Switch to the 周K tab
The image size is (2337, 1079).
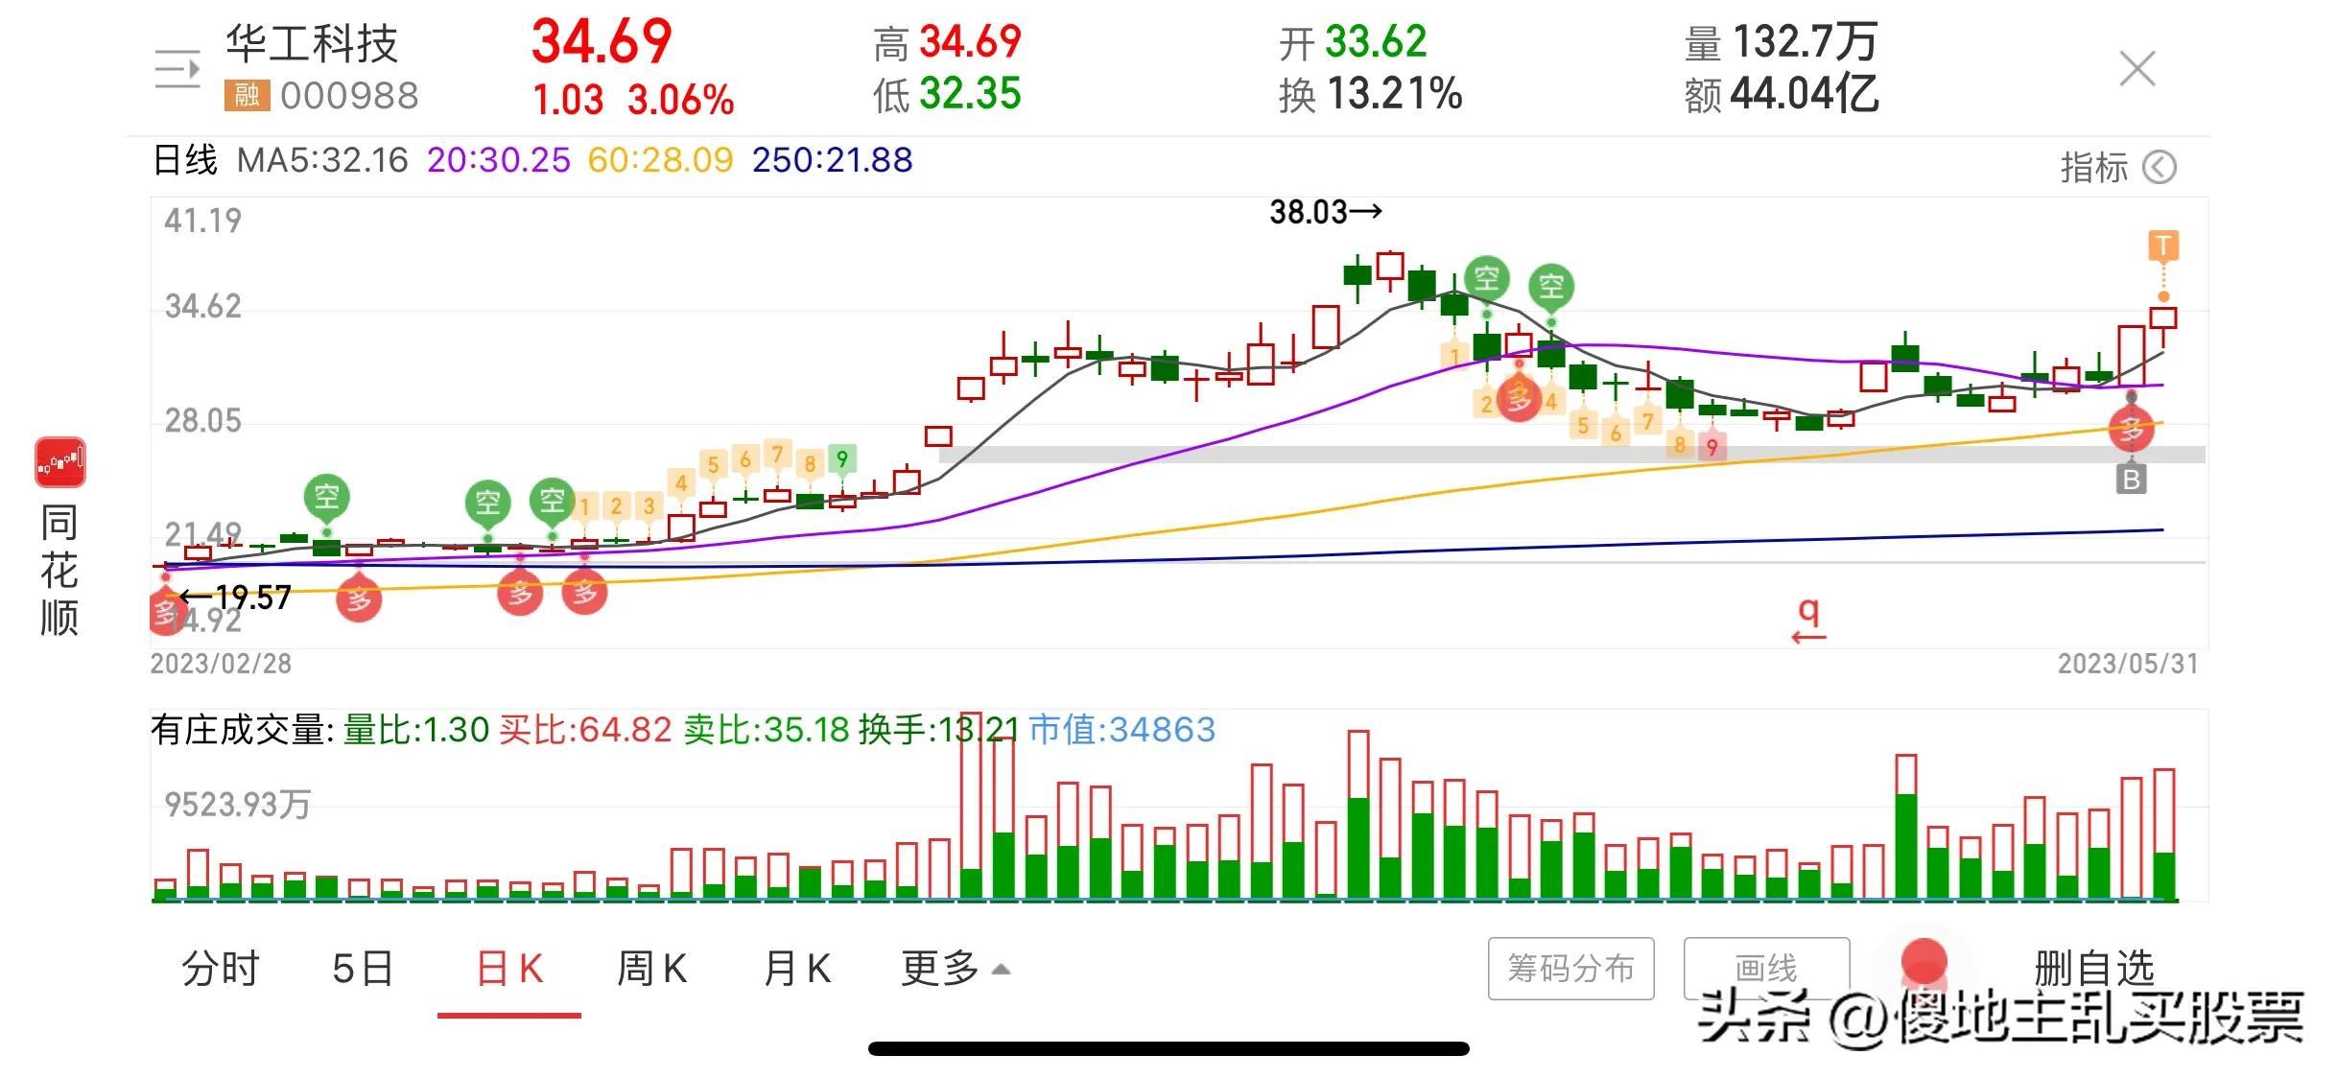coord(651,969)
